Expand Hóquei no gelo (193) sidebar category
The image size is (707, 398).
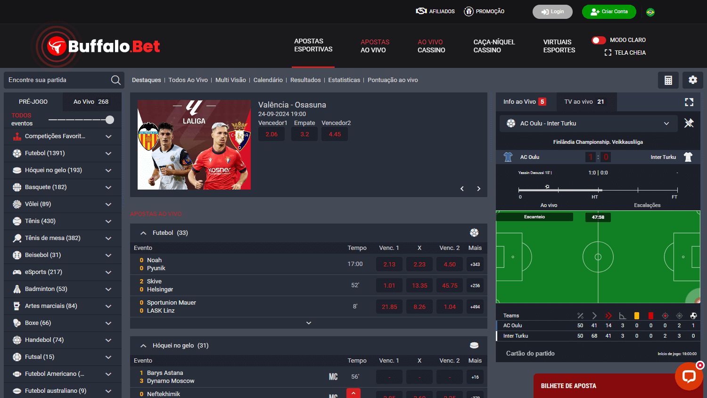click(108, 170)
